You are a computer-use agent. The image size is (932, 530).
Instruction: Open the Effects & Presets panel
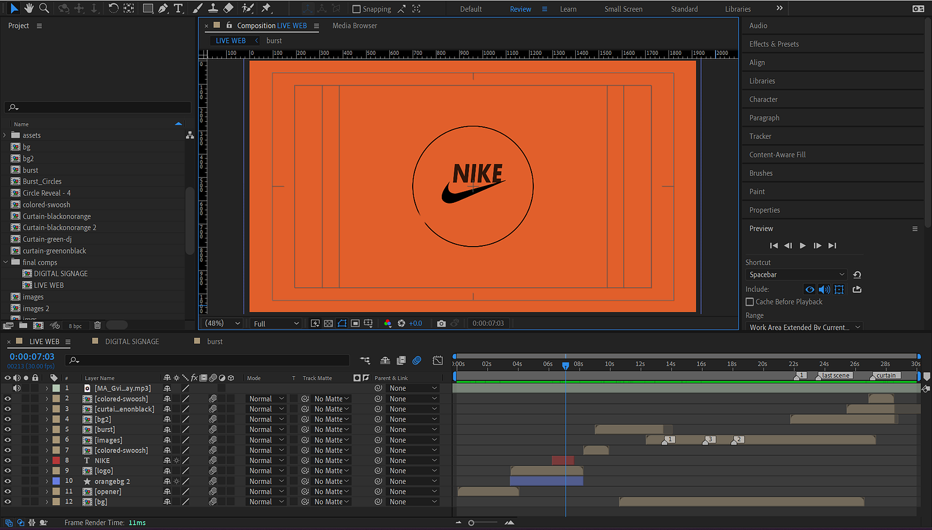[x=774, y=44]
